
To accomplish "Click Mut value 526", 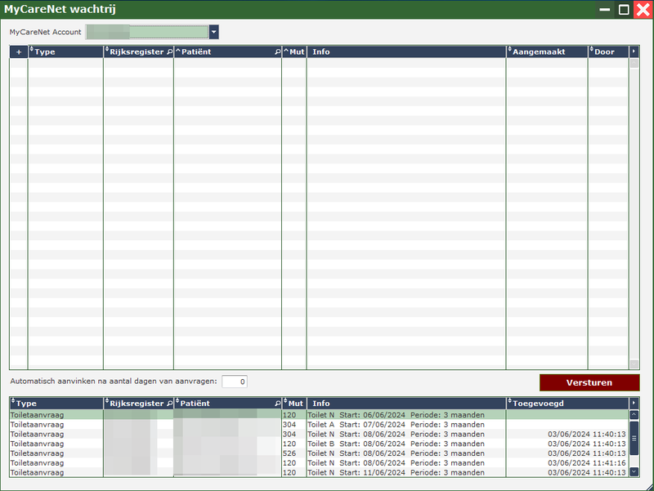I will coord(289,453).
